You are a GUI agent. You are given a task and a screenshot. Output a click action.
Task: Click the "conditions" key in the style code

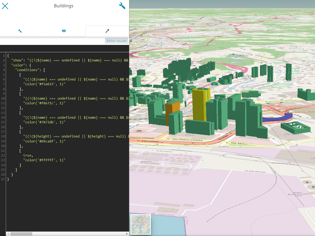click(x=27, y=70)
